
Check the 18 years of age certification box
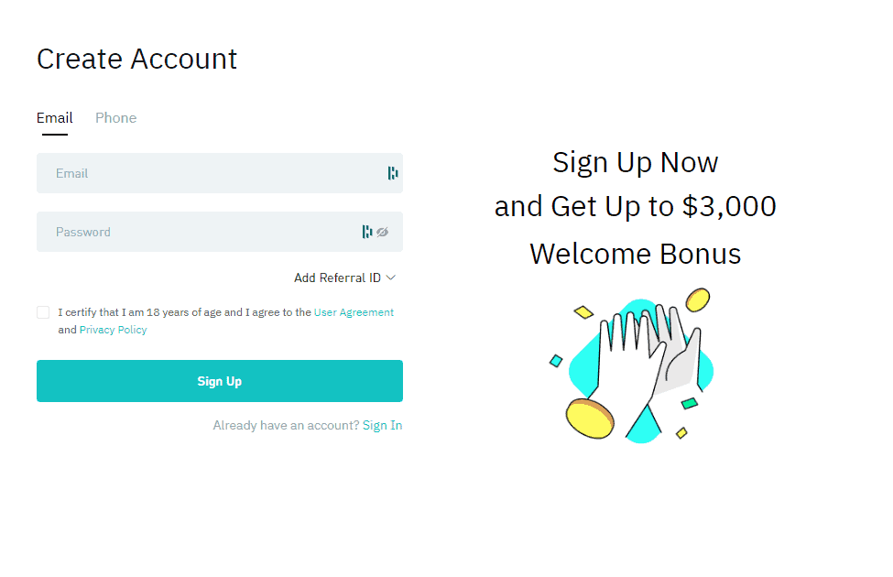(42, 311)
